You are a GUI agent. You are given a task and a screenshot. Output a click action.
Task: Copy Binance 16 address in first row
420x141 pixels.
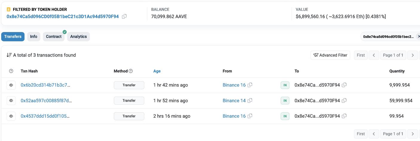[x=250, y=85]
